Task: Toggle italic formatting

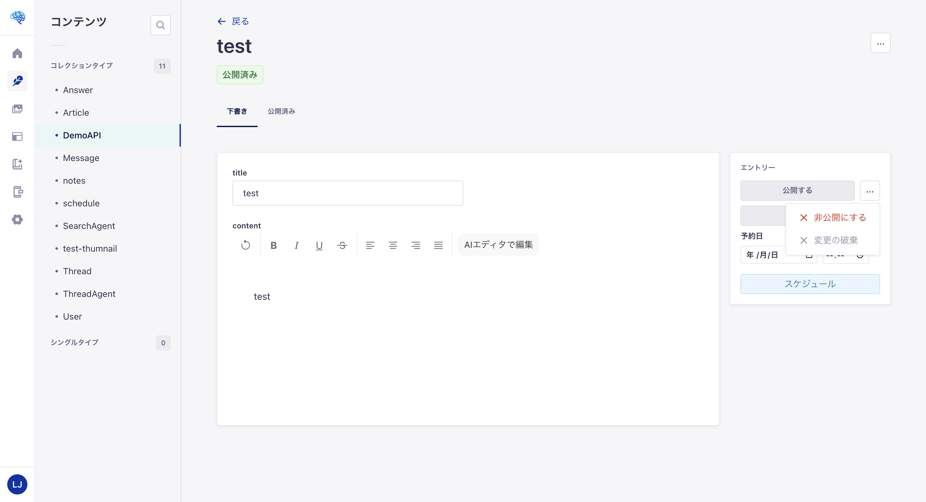Action: click(x=296, y=245)
